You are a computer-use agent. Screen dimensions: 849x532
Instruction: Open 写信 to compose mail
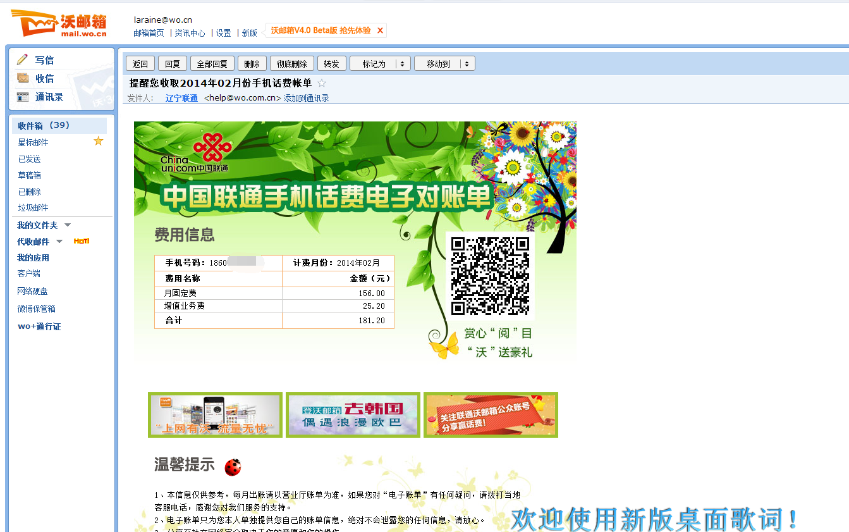[44, 60]
